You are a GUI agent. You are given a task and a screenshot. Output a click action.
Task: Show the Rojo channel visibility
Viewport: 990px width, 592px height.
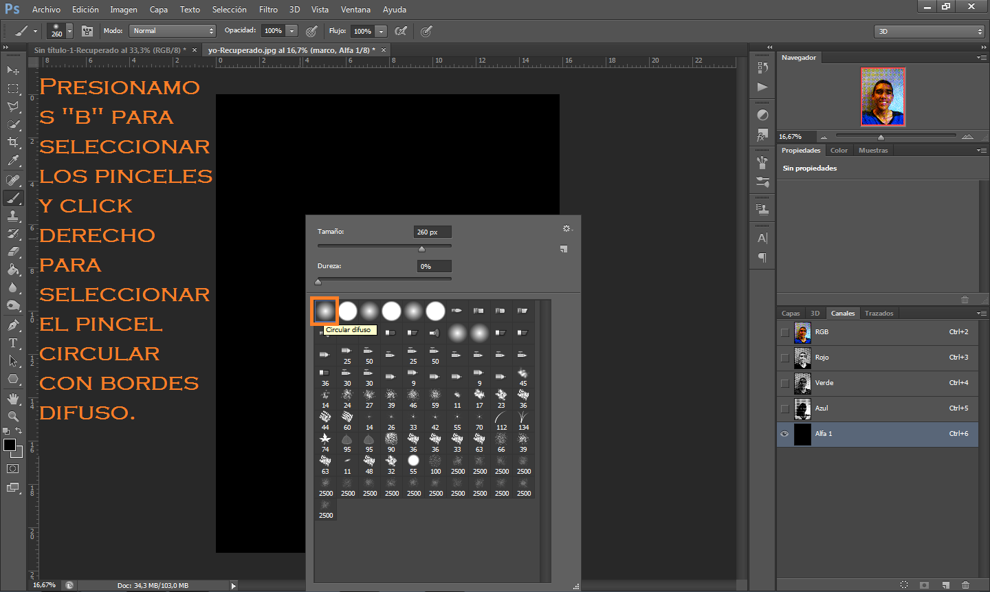[x=784, y=358]
